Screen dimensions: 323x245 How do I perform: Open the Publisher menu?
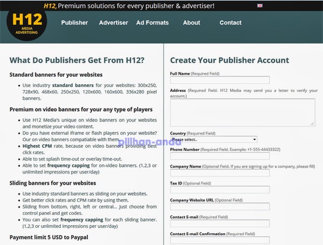point(75,23)
